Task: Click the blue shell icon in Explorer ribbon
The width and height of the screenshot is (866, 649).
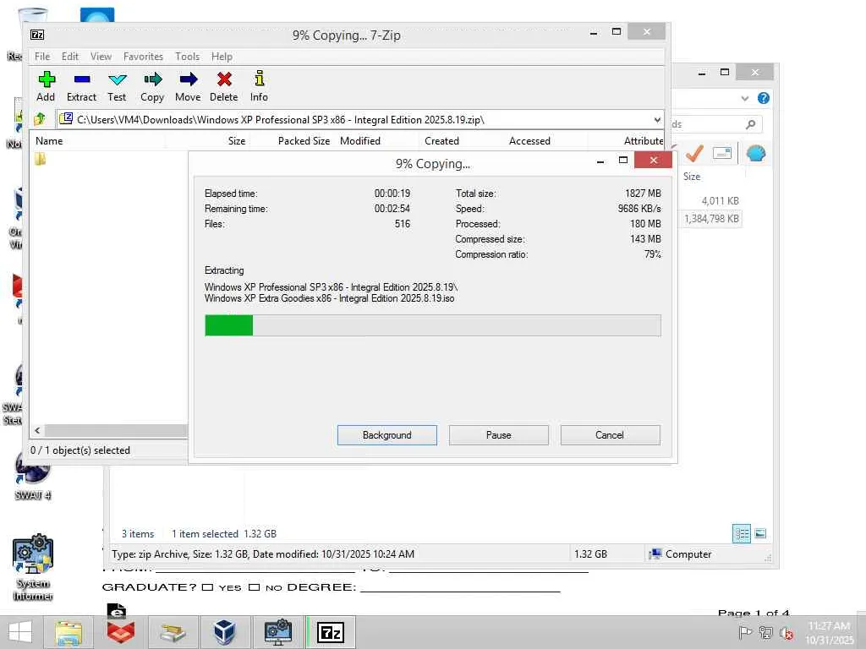Action: click(x=756, y=153)
